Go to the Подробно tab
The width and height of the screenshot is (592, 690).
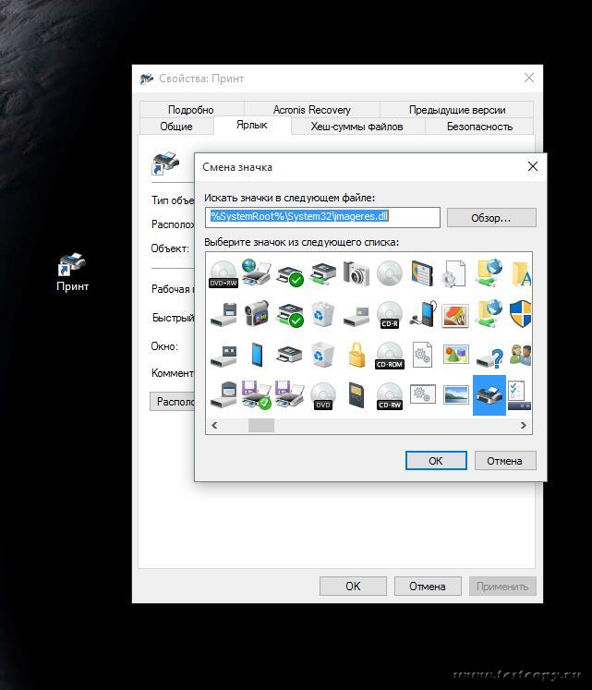coord(191,110)
